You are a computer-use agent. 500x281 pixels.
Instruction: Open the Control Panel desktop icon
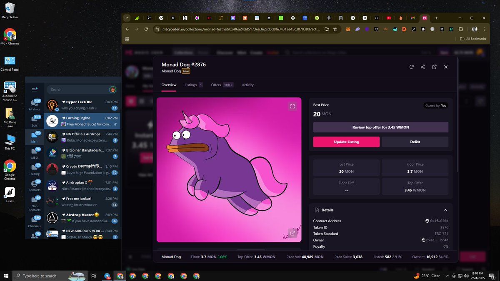[10, 63]
